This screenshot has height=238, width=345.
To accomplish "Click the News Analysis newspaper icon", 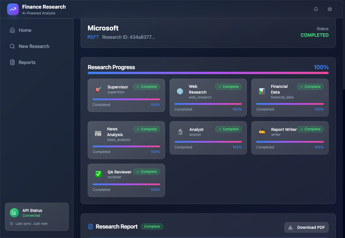I will coord(98,134).
